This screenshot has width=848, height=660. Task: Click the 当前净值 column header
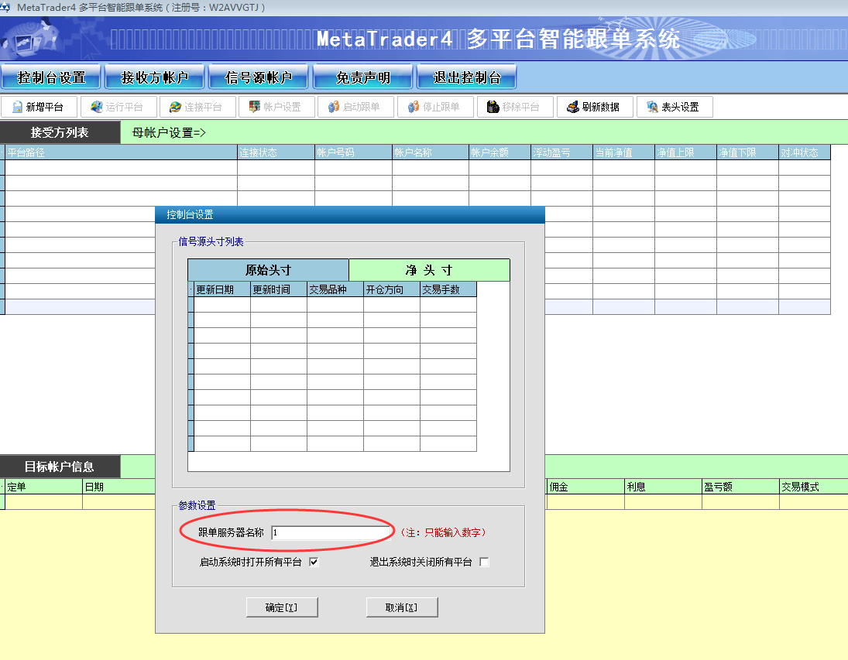pos(623,152)
